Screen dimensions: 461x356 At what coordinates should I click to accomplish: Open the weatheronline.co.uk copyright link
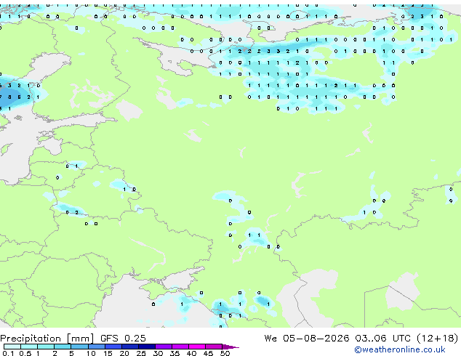click(400, 349)
